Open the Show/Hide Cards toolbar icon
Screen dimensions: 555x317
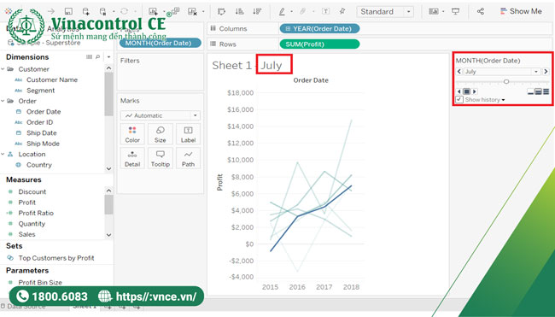(x=434, y=11)
